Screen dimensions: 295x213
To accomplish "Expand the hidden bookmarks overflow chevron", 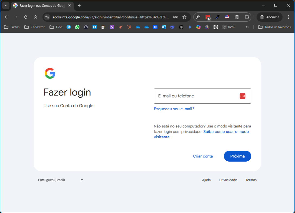I will pos(247,27).
